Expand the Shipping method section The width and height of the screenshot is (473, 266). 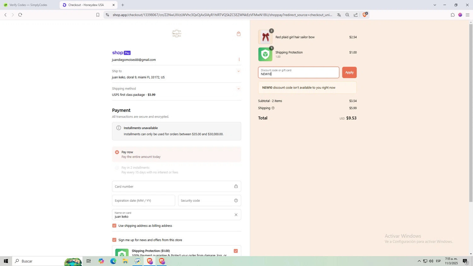238,89
